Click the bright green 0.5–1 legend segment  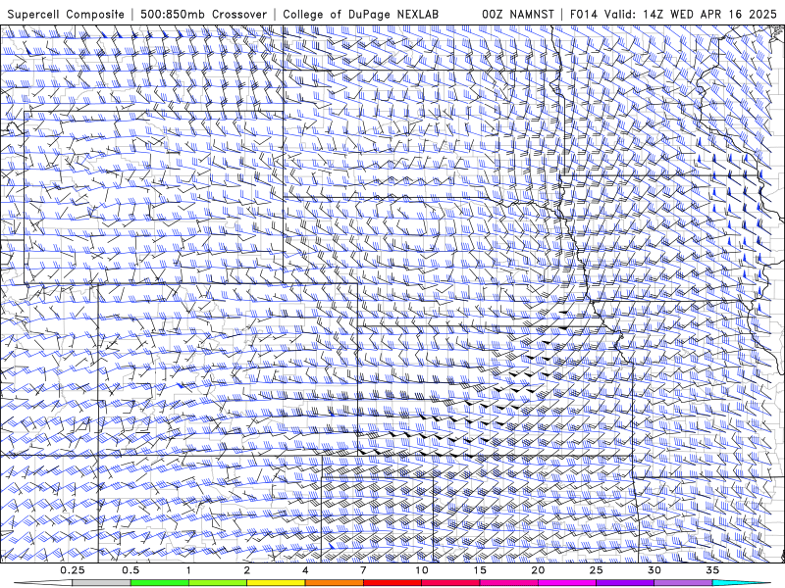[x=159, y=583]
